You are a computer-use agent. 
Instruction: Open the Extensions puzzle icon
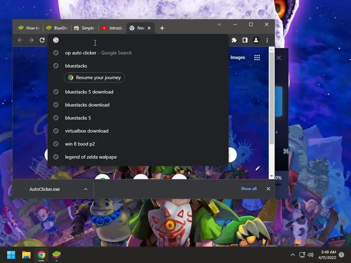pos(234,40)
